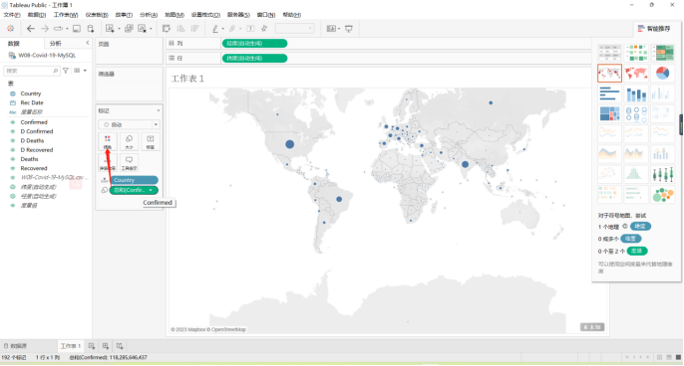The image size is (684, 366).
Task: Open the new worksheet dropdown arrow
Action: point(119,29)
